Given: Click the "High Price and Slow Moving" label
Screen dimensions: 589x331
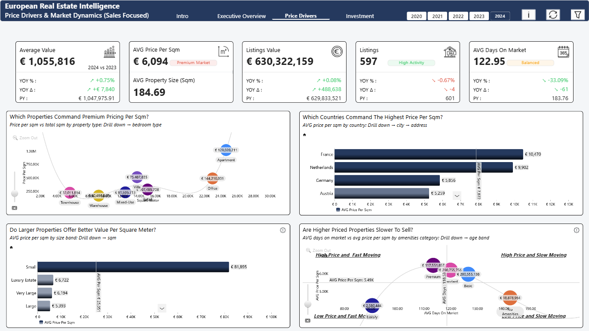Looking at the screenshot, I should pyautogui.click(x=534, y=255).
